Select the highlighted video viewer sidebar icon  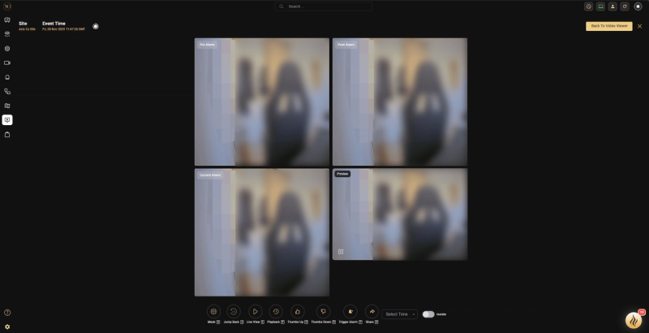point(7,120)
